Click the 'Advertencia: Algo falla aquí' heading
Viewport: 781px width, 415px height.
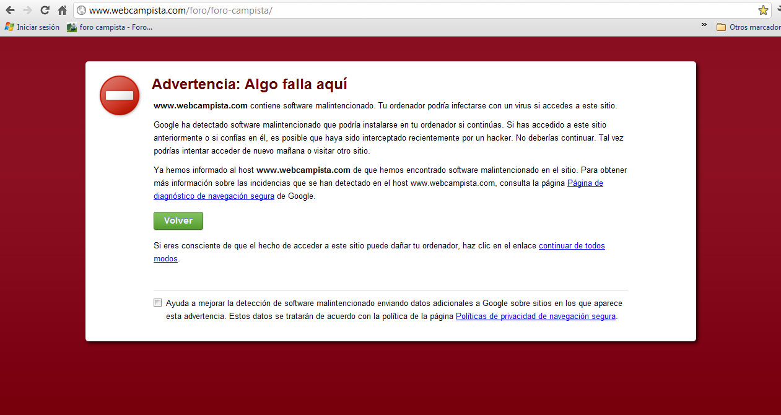(249, 84)
